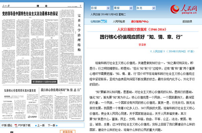
Task: Open the calendar icon beside 往期回顾
Action: [103, 21]
